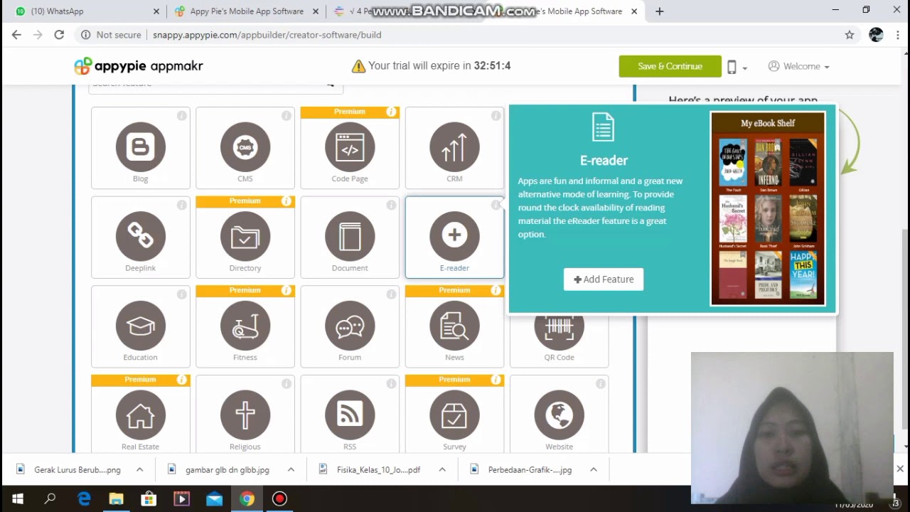The width and height of the screenshot is (910, 512).
Task: Open File Explorer from the taskbar
Action: (116, 499)
